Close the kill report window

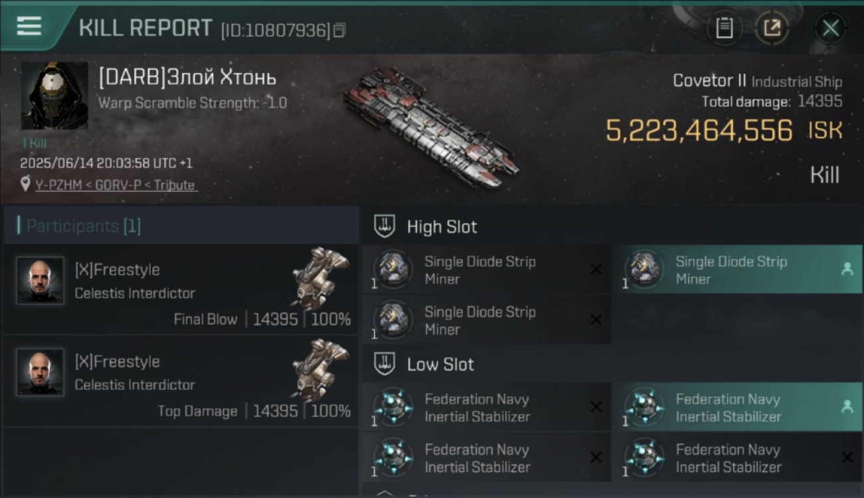point(830,28)
